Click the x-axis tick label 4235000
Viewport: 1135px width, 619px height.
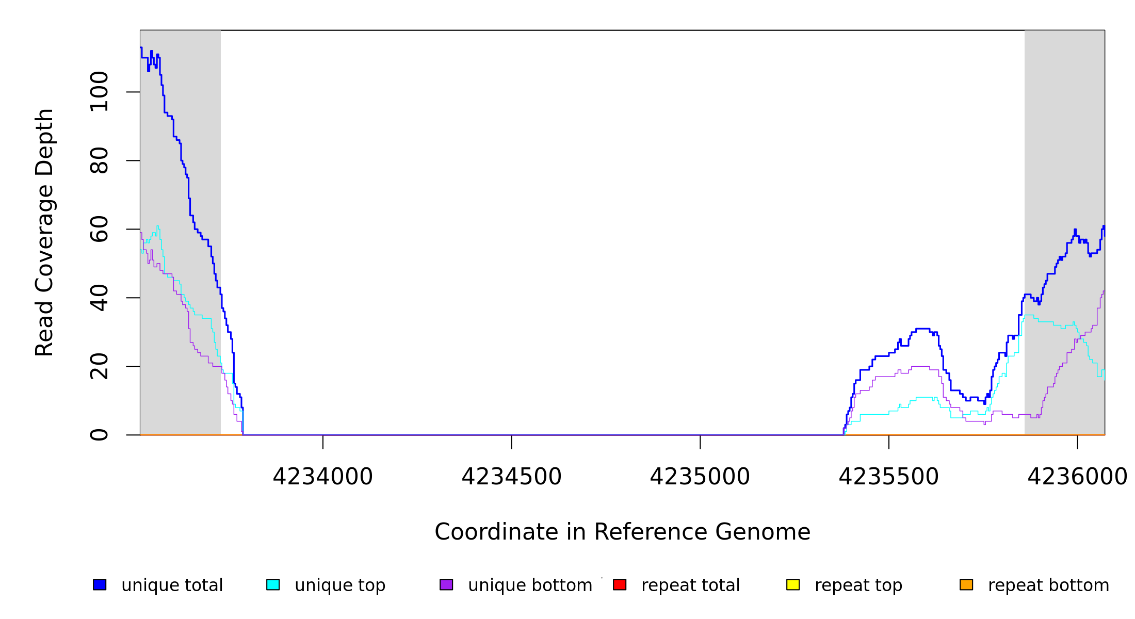click(700, 477)
